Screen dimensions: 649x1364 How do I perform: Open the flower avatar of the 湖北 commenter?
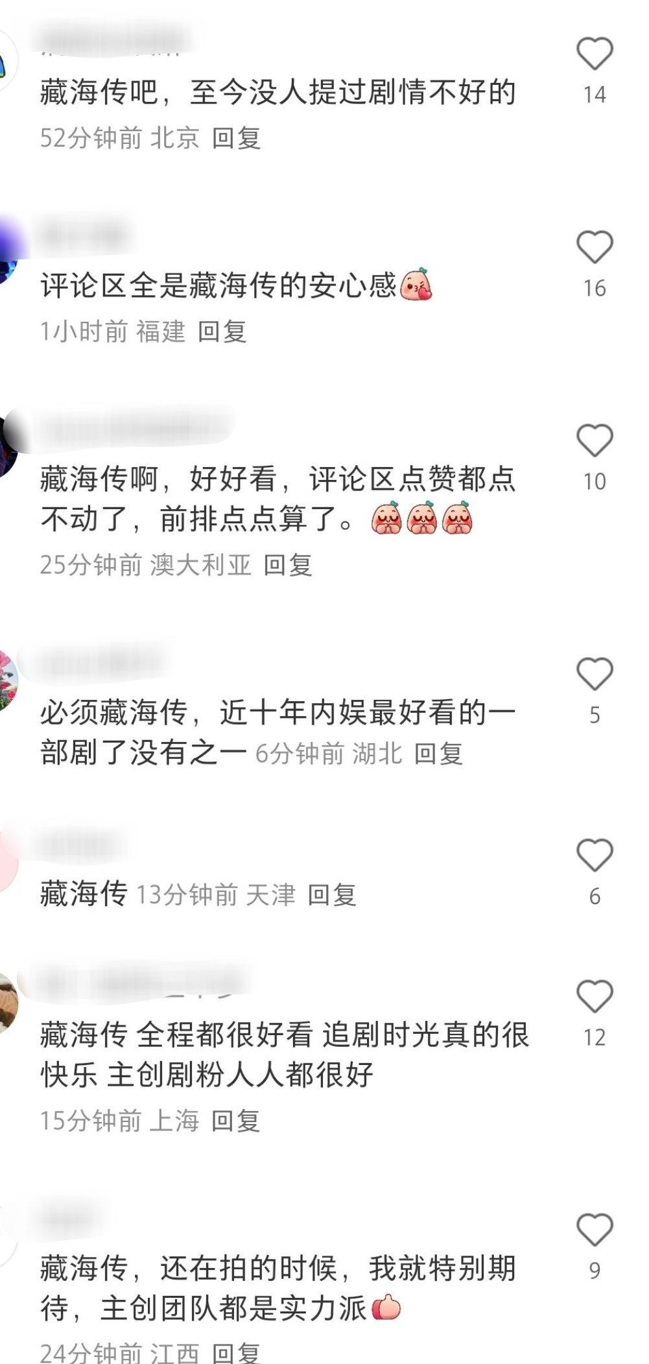pyautogui.click(x=8, y=681)
